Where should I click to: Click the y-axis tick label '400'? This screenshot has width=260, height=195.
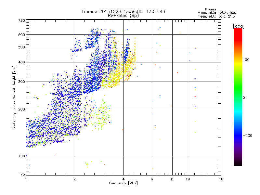21,62
